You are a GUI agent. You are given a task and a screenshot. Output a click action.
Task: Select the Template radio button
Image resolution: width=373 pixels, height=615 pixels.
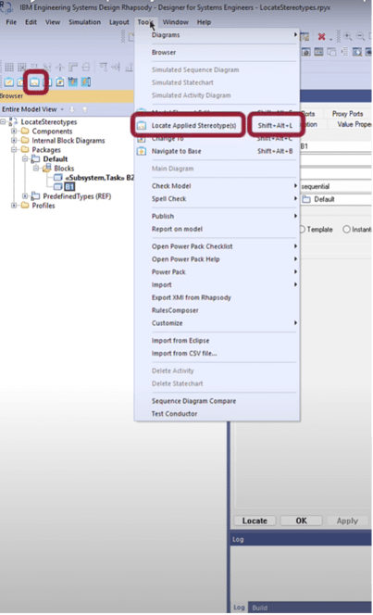(303, 230)
